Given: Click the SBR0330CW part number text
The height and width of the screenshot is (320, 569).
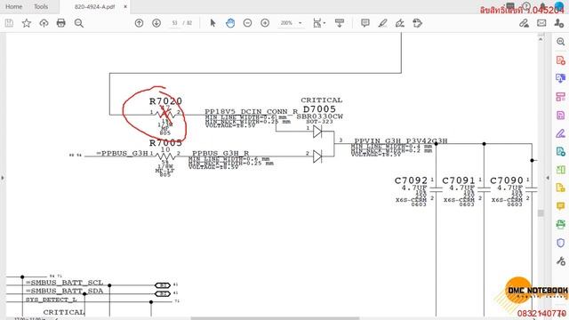Looking at the screenshot, I should (x=319, y=116).
